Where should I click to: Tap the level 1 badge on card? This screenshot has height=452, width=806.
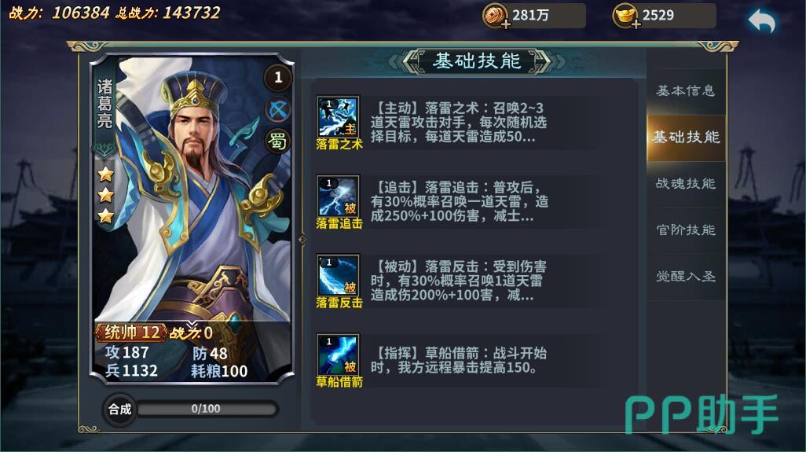(278, 78)
